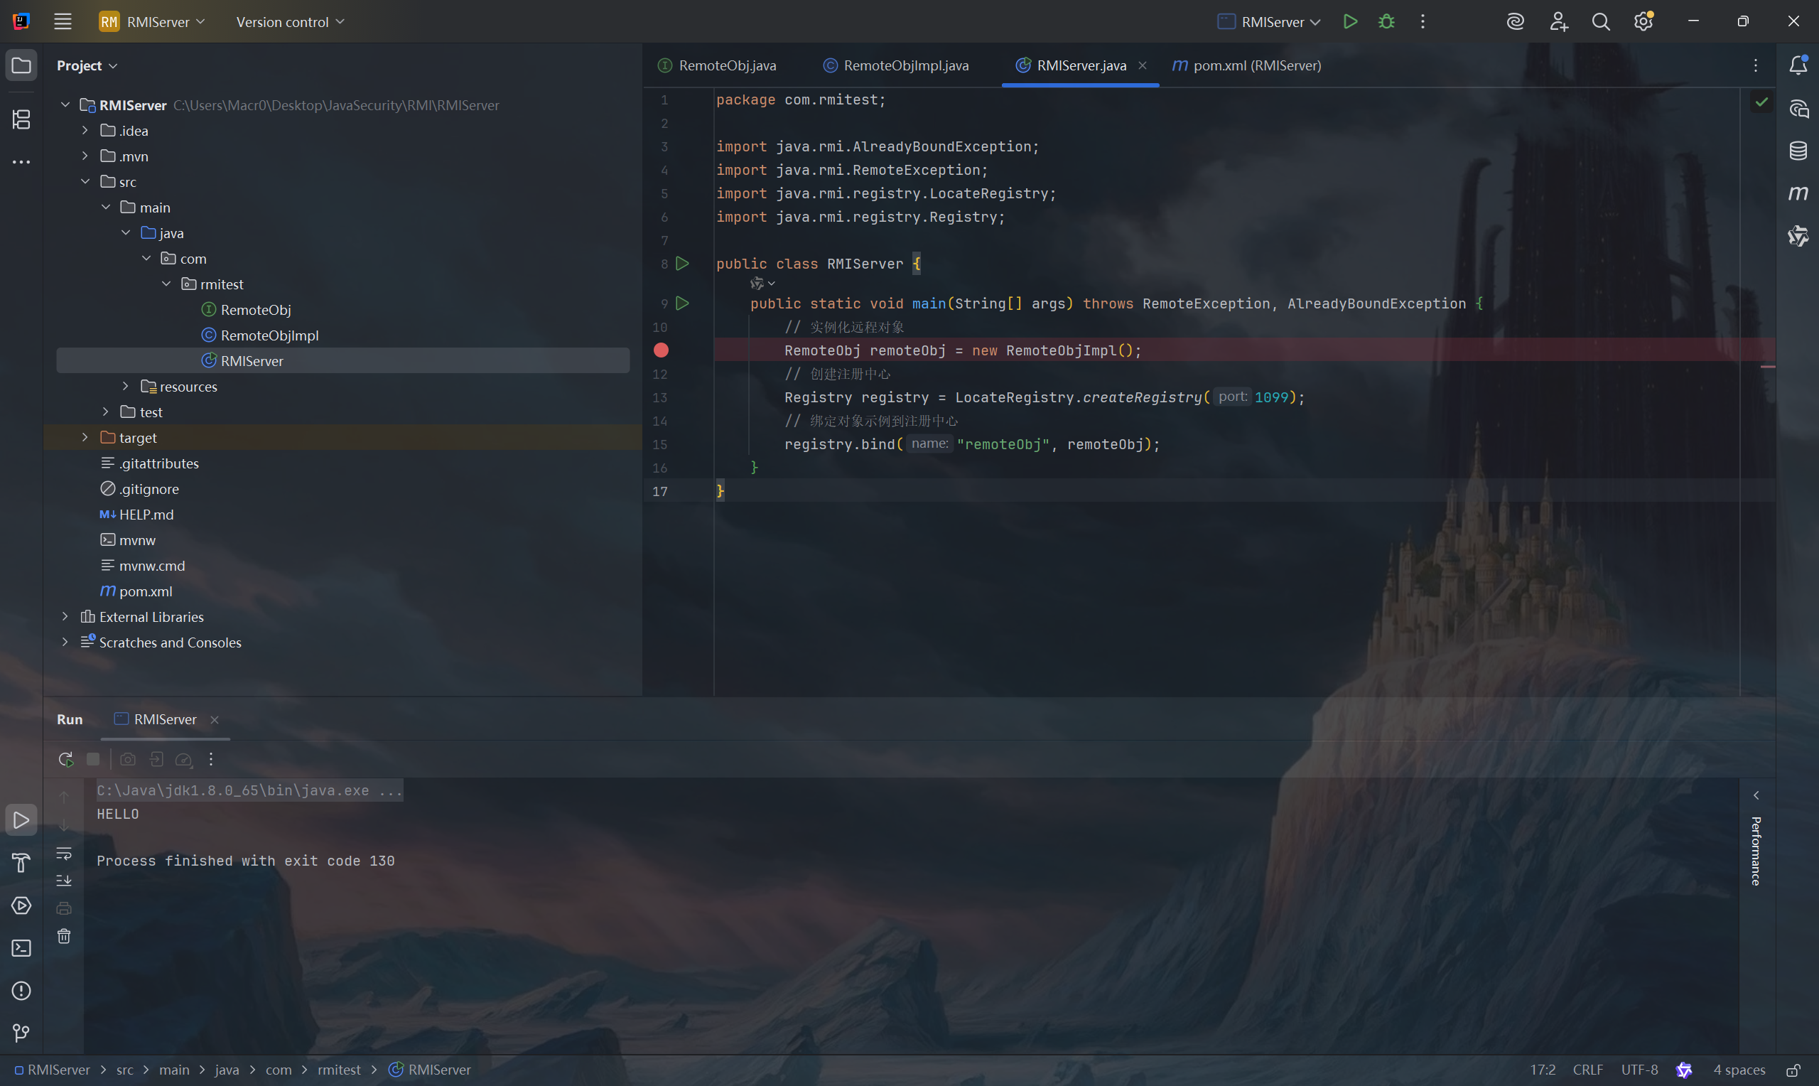Rerun RMIServer in Run panel
1819x1086 pixels.
[66, 760]
